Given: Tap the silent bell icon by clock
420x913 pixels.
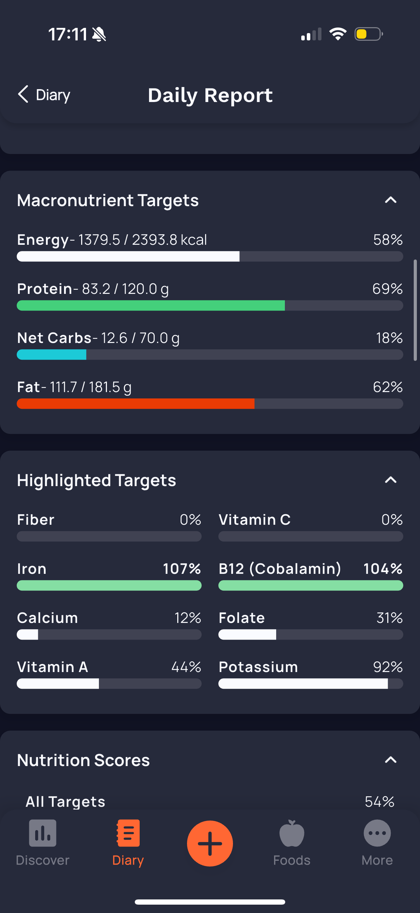Looking at the screenshot, I should coord(99,34).
